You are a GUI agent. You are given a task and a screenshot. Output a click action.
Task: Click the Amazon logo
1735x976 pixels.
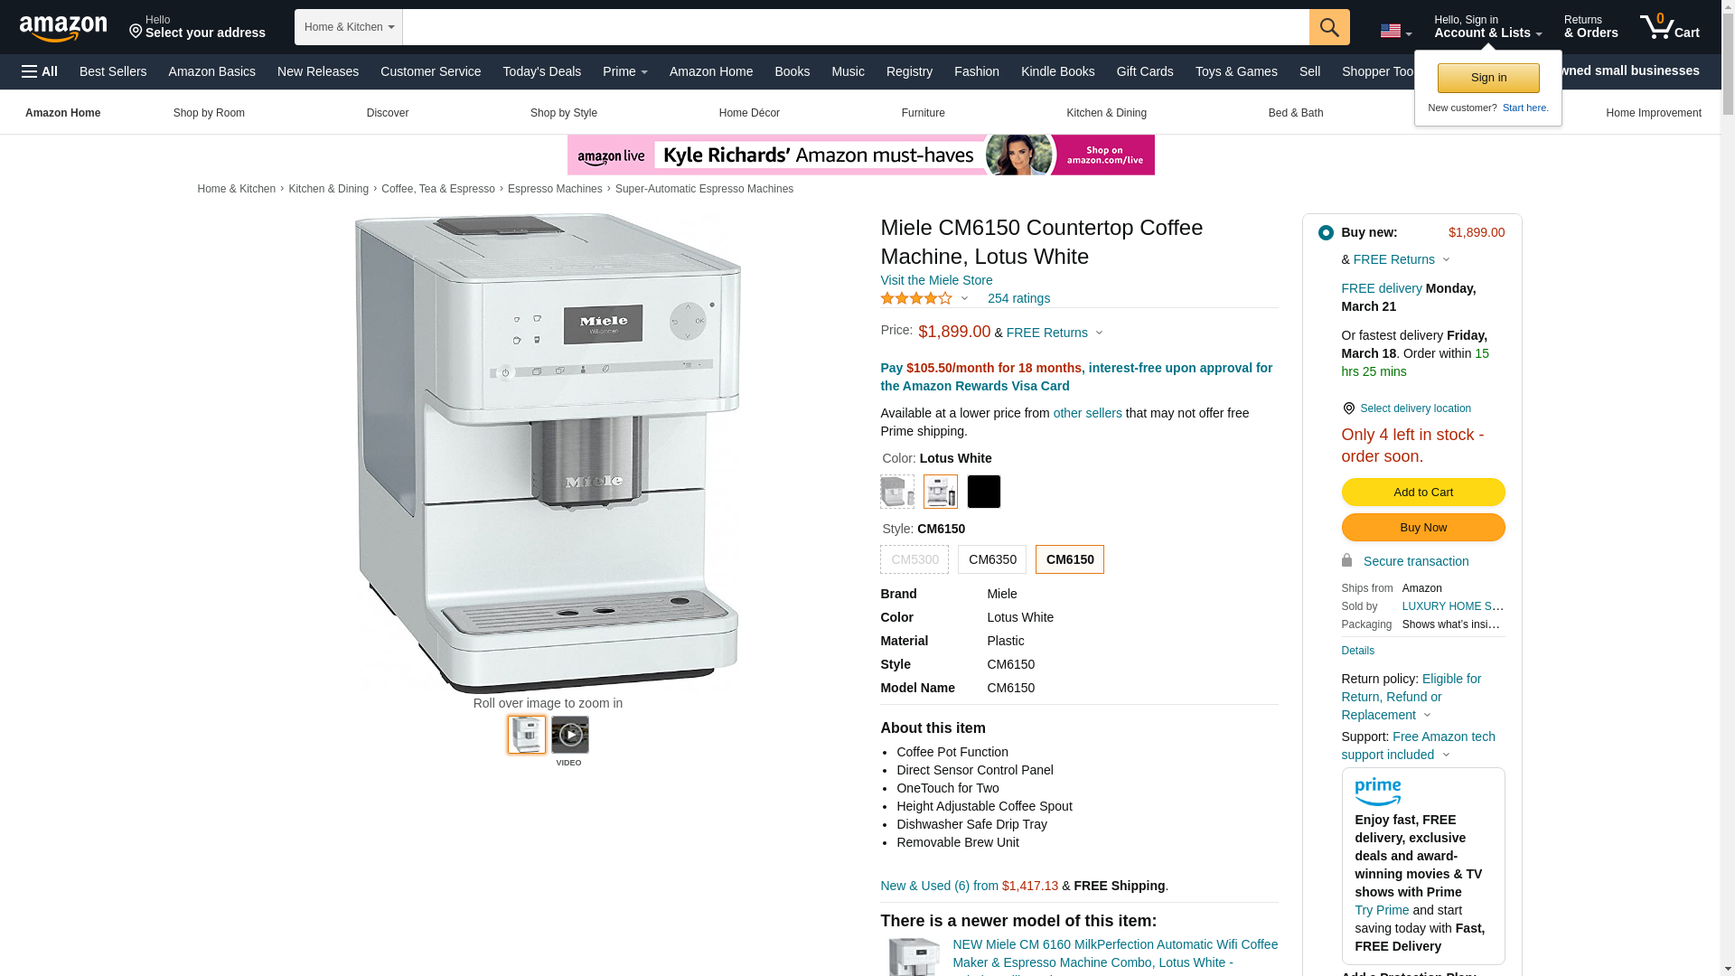[63, 28]
